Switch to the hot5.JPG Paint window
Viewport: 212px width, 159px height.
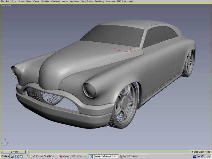(x=134, y=156)
